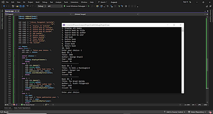Open the Data Tools Operations tab
Screen dimensions: 213x114
click(22, 108)
